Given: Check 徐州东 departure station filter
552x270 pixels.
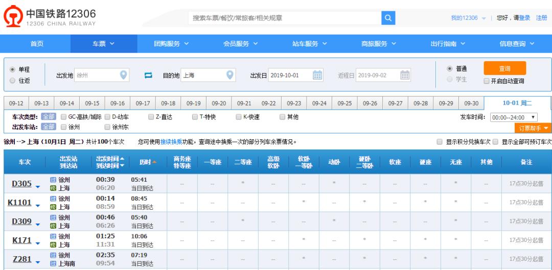Looking at the screenshot, I should click(x=108, y=127).
